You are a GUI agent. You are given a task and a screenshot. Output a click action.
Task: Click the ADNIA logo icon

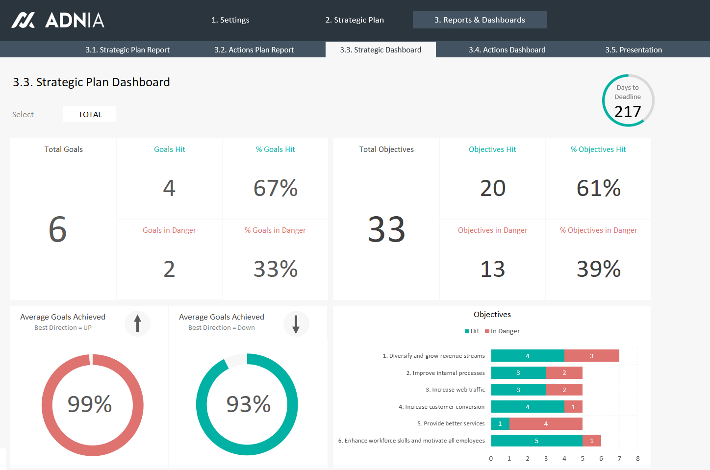pos(23,20)
